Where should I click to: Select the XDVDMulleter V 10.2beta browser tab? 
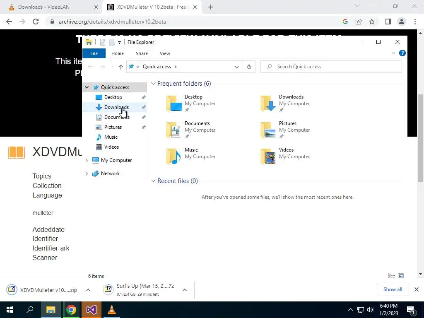(x=152, y=7)
